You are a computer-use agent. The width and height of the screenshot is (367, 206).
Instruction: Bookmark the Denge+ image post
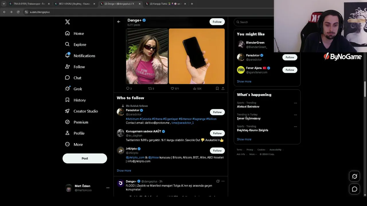pyautogui.click(x=217, y=88)
